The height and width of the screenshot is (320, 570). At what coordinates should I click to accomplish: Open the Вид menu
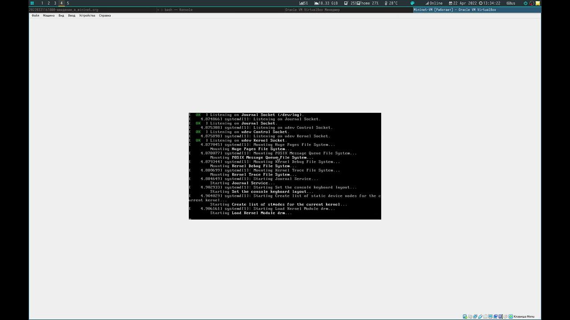pos(61,16)
